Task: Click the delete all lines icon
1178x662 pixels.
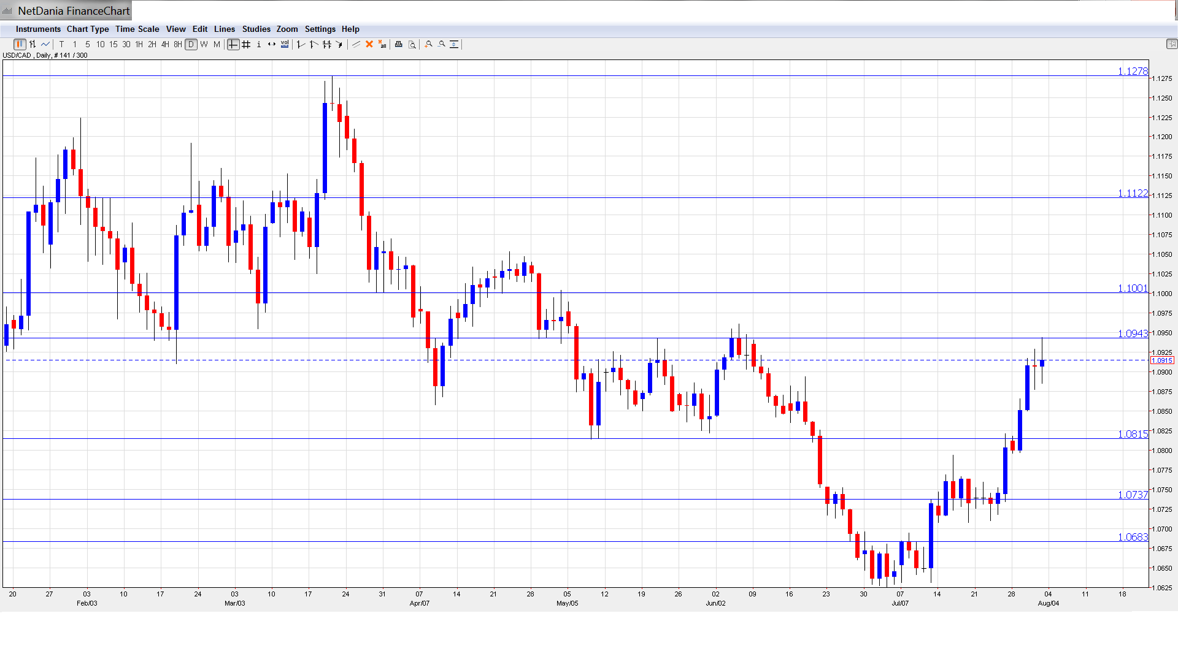Action: 382,44
